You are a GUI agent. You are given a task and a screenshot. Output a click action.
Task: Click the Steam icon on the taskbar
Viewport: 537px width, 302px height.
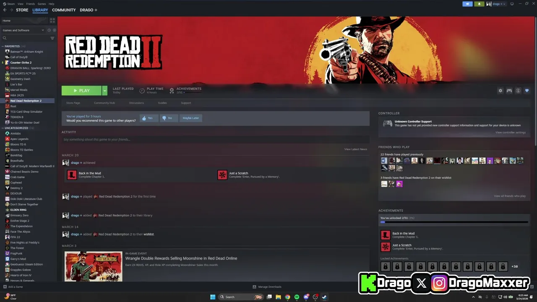pos(324,297)
